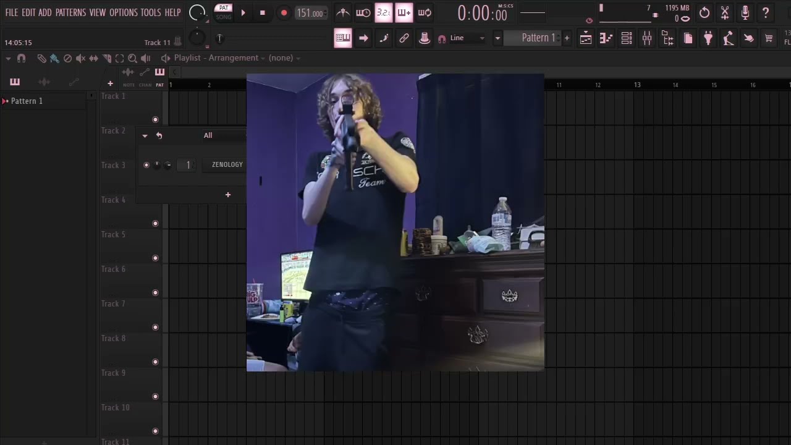Open the Line snap dropdown
The width and height of the screenshot is (791, 445).
click(468, 38)
